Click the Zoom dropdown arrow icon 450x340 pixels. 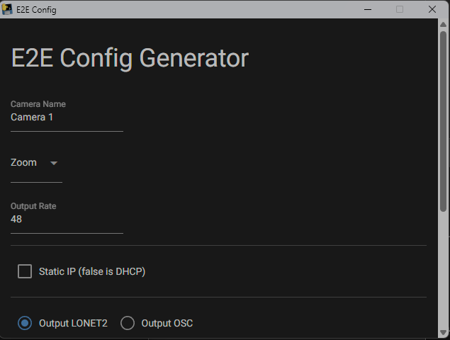(x=54, y=163)
